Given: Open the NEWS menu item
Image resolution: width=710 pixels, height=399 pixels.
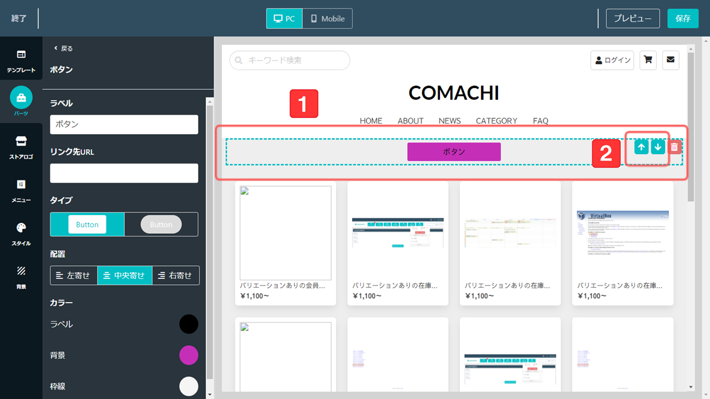Looking at the screenshot, I should pos(449,120).
